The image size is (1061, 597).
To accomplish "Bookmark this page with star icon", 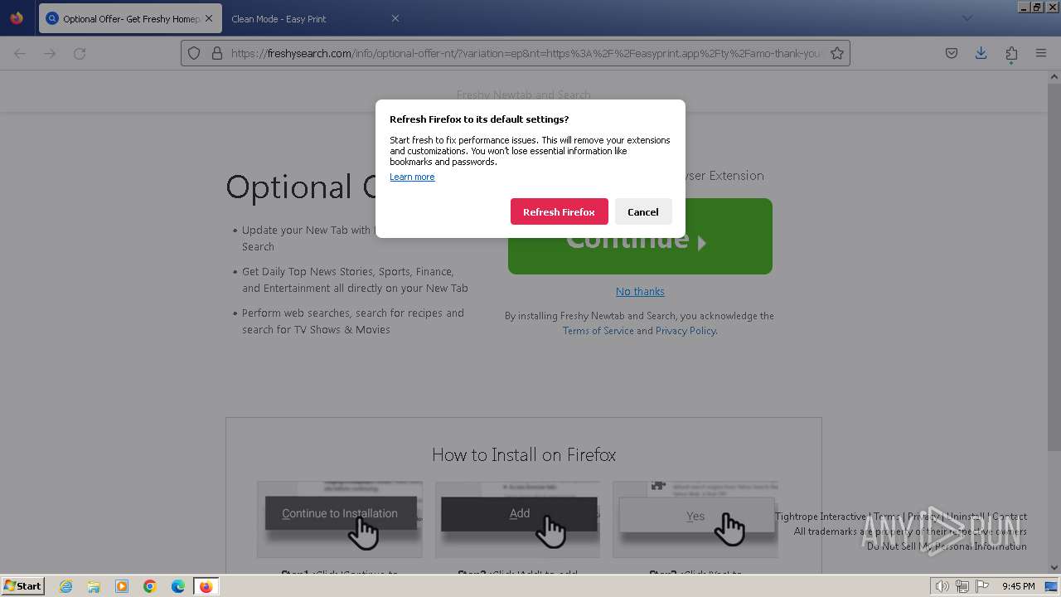I will (837, 53).
